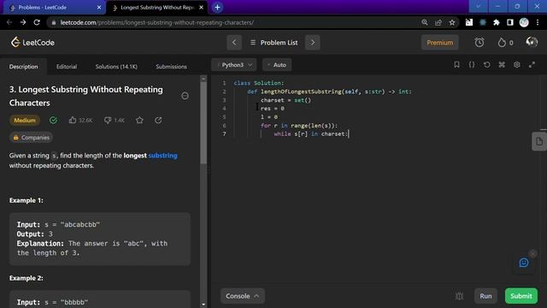Go to next problem arrow
The height and width of the screenshot is (308, 547).
[x=313, y=43]
